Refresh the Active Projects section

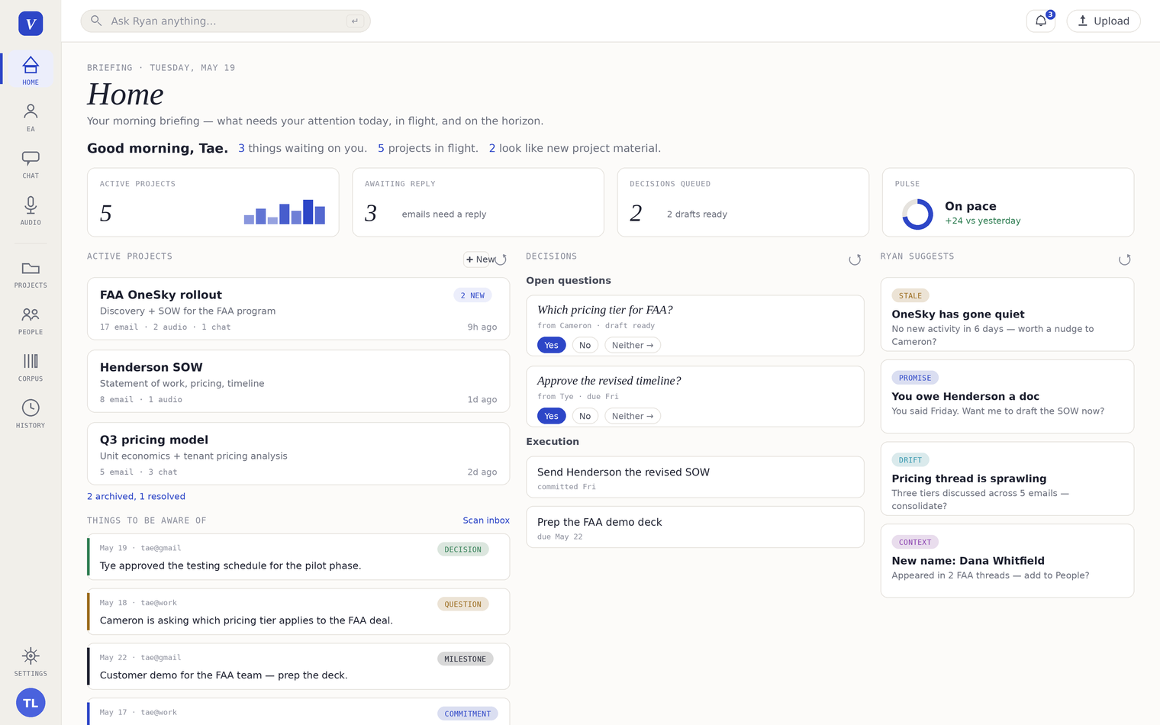(x=501, y=259)
